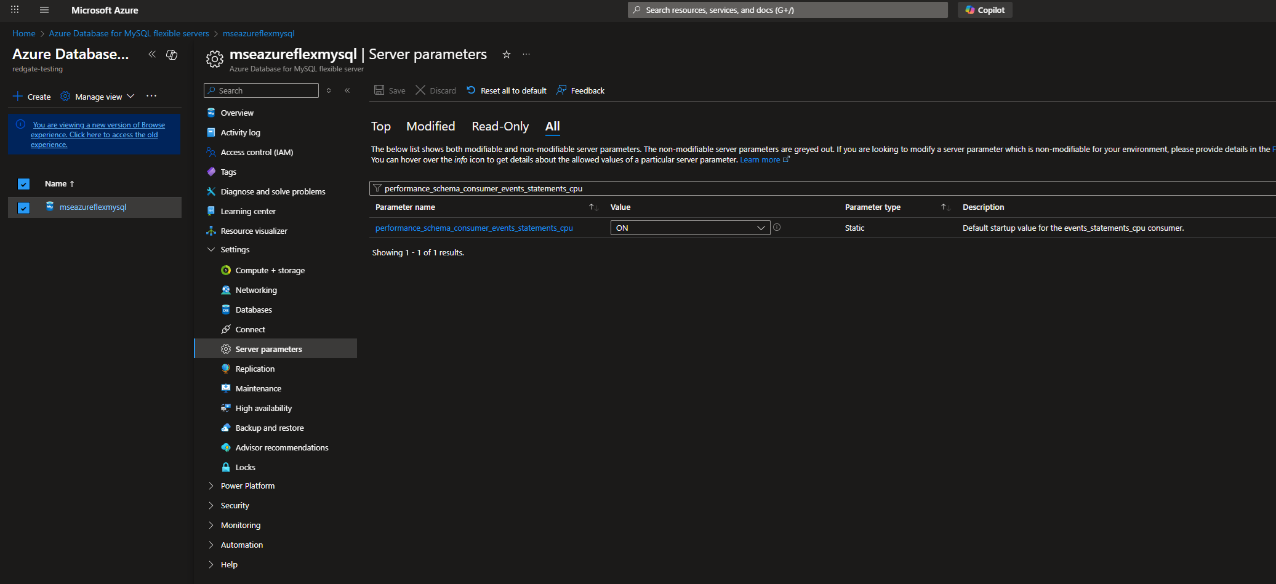Switch to the Read-Only tab
This screenshot has width=1276, height=584.
tap(500, 126)
